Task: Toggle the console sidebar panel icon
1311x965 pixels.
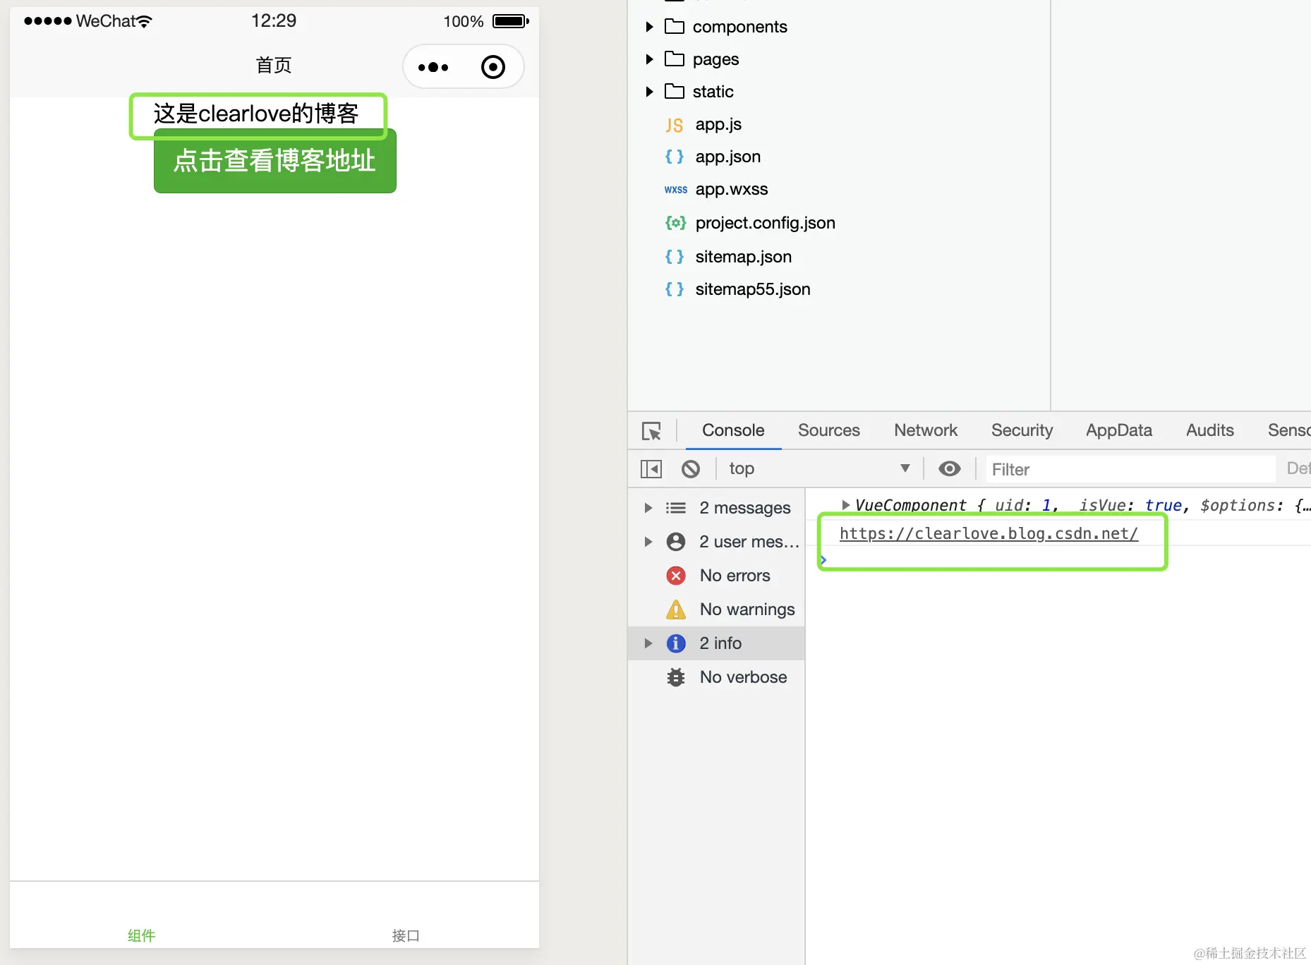Action: click(651, 469)
